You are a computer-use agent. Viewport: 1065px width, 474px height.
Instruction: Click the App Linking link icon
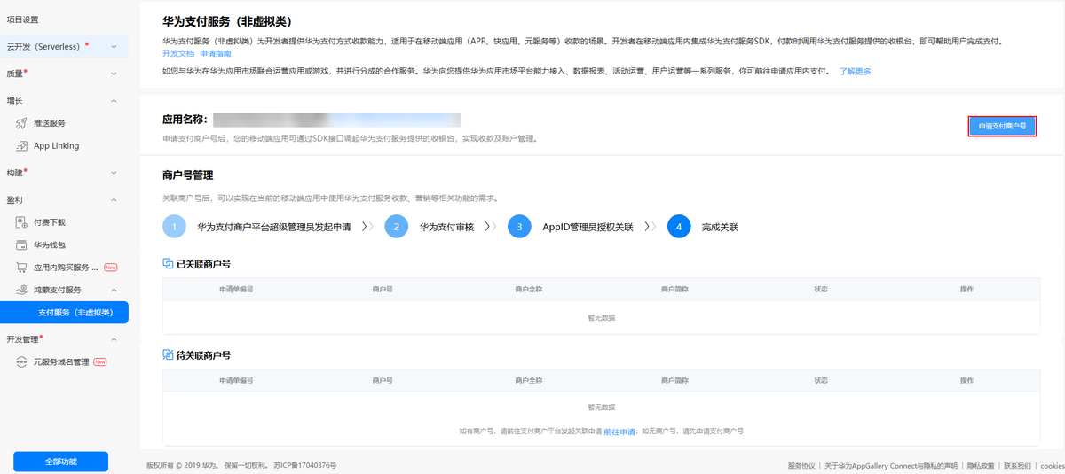click(x=22, y=145)
